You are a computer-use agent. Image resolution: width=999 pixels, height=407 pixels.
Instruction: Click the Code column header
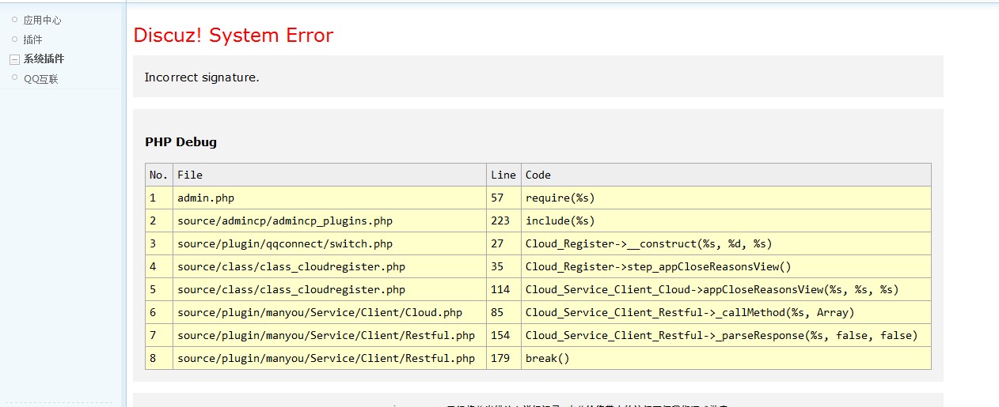[x=726, y=175]
